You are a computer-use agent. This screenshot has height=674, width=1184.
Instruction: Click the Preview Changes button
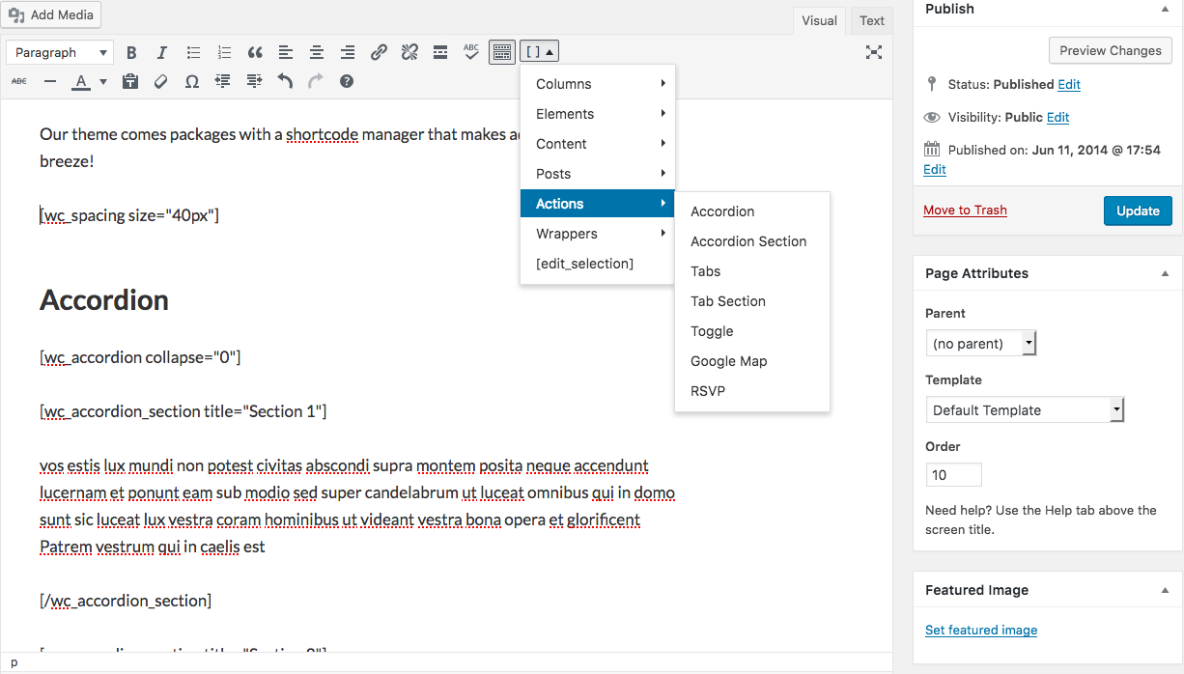(1111, 50)
